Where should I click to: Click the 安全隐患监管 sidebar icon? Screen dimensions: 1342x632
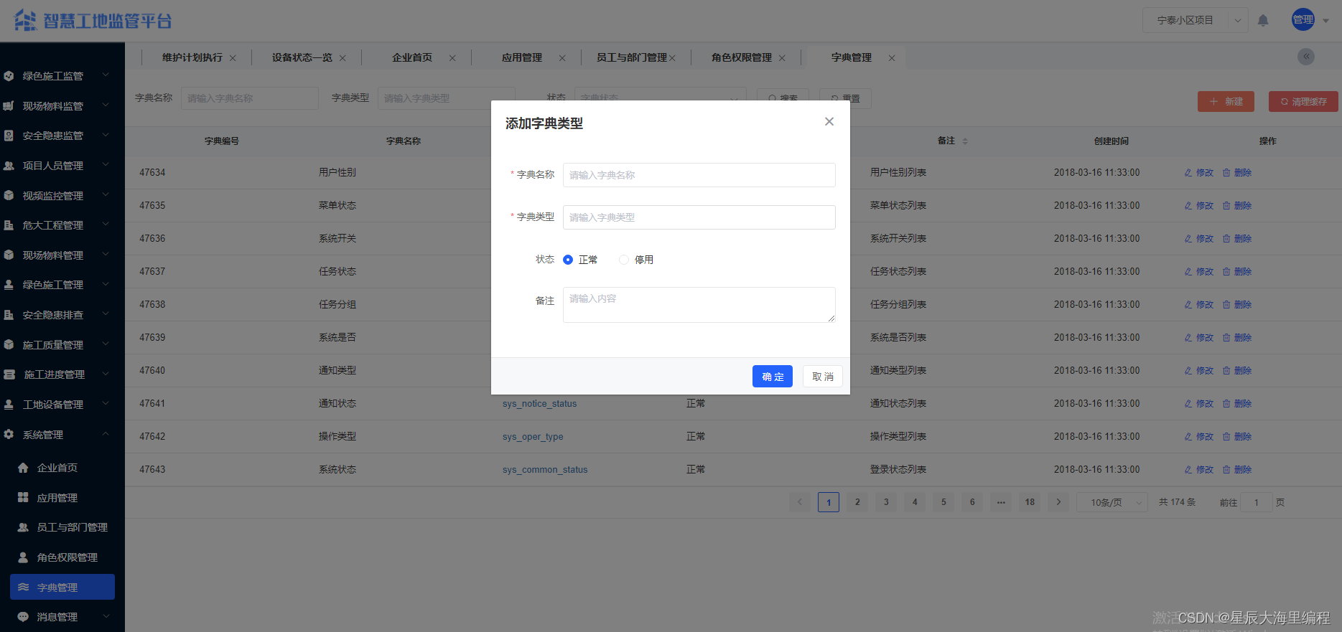[x=9, y=136]
